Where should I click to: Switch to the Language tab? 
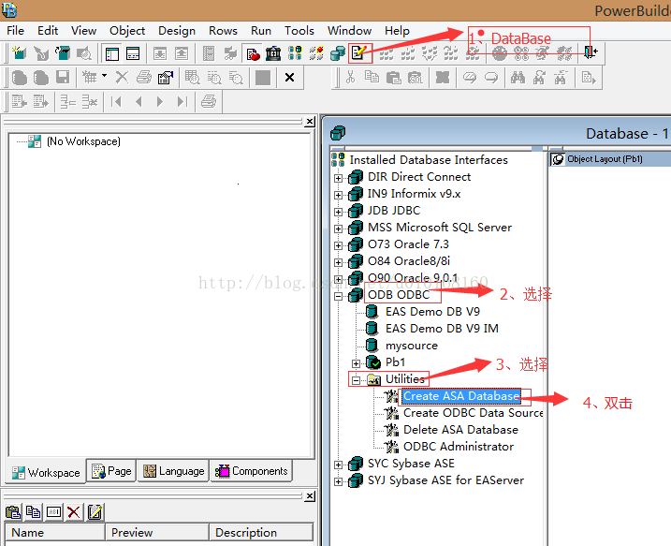tap(173, 471)
